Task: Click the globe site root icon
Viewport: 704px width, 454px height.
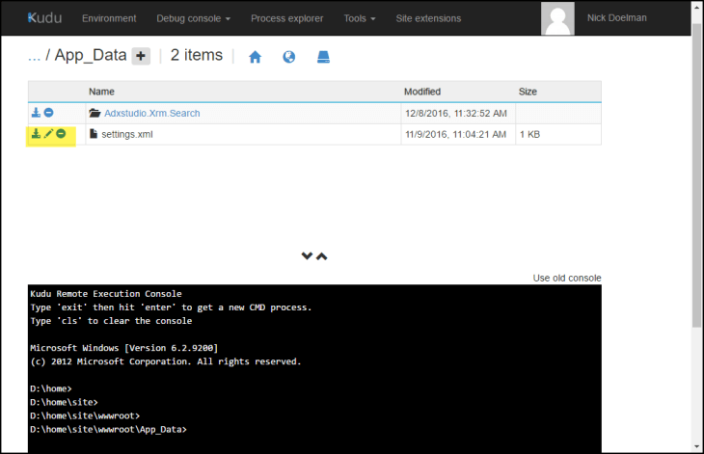Action: 288,57
